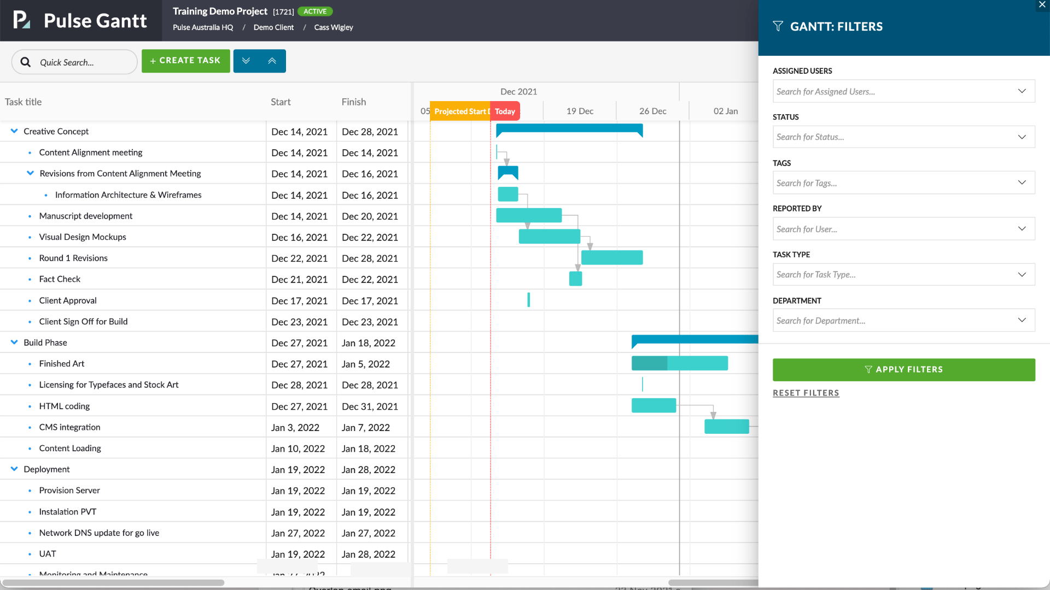This screenshot has height=590, width=1050.
Task: Collapse Revisions from Content Alignment Meeting
Action: tap(30, 173)
